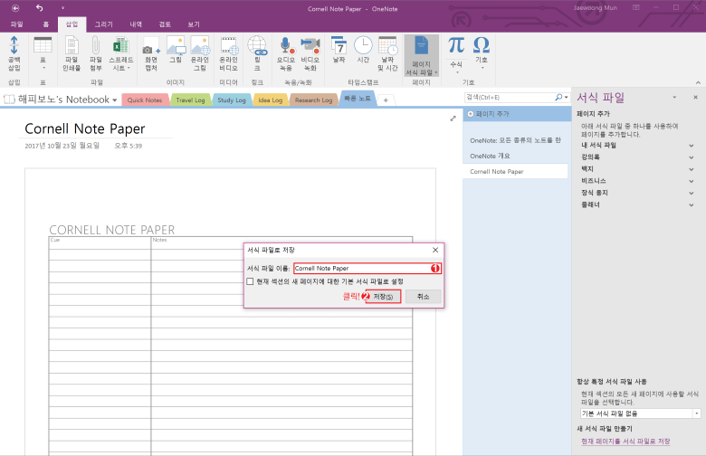Insert Date stamp icon
Image resolution: width=706 pixels, height=456 pixels.
click(339, 45)
